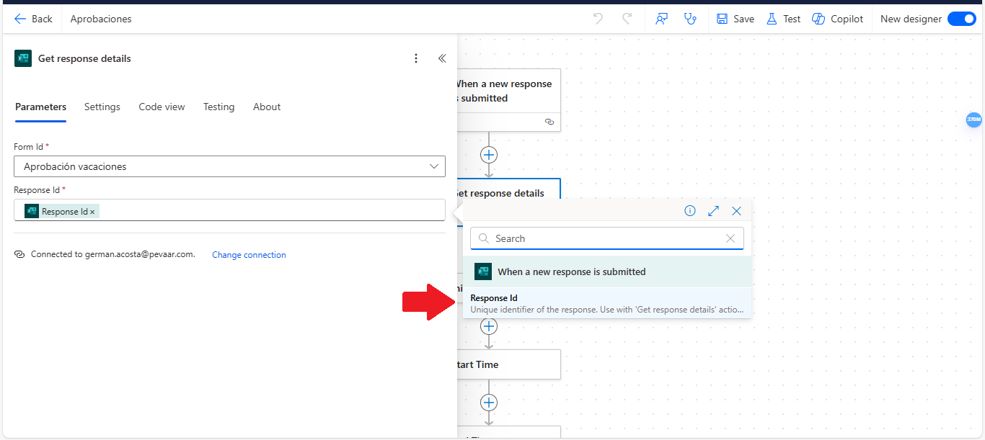
Task: Go back using the Back arrow
Action: pyautogui.click(x=33, y=19)
